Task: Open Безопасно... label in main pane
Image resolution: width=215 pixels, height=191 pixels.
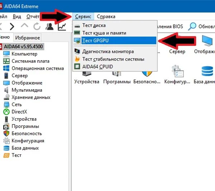Action: click(147, 82)
